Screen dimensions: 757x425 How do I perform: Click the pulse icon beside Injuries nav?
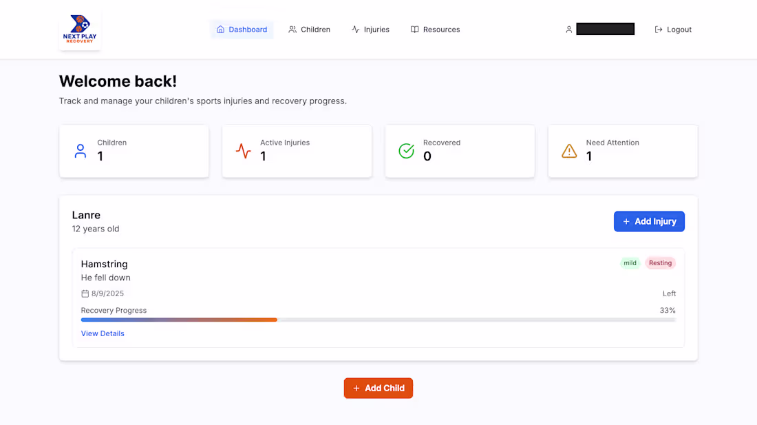(x=356, y=30)
